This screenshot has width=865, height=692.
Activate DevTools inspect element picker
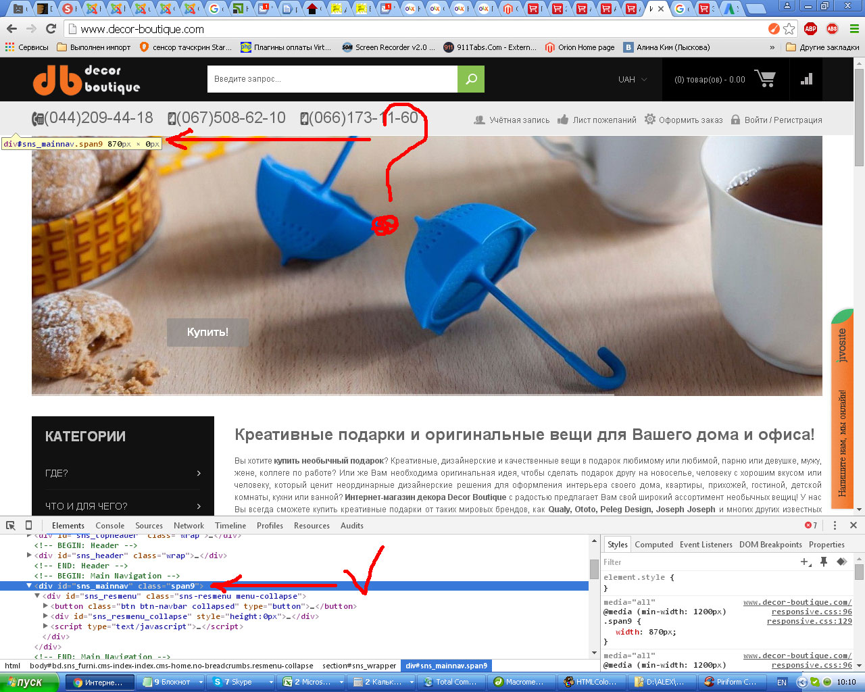(x=11, y=525)
